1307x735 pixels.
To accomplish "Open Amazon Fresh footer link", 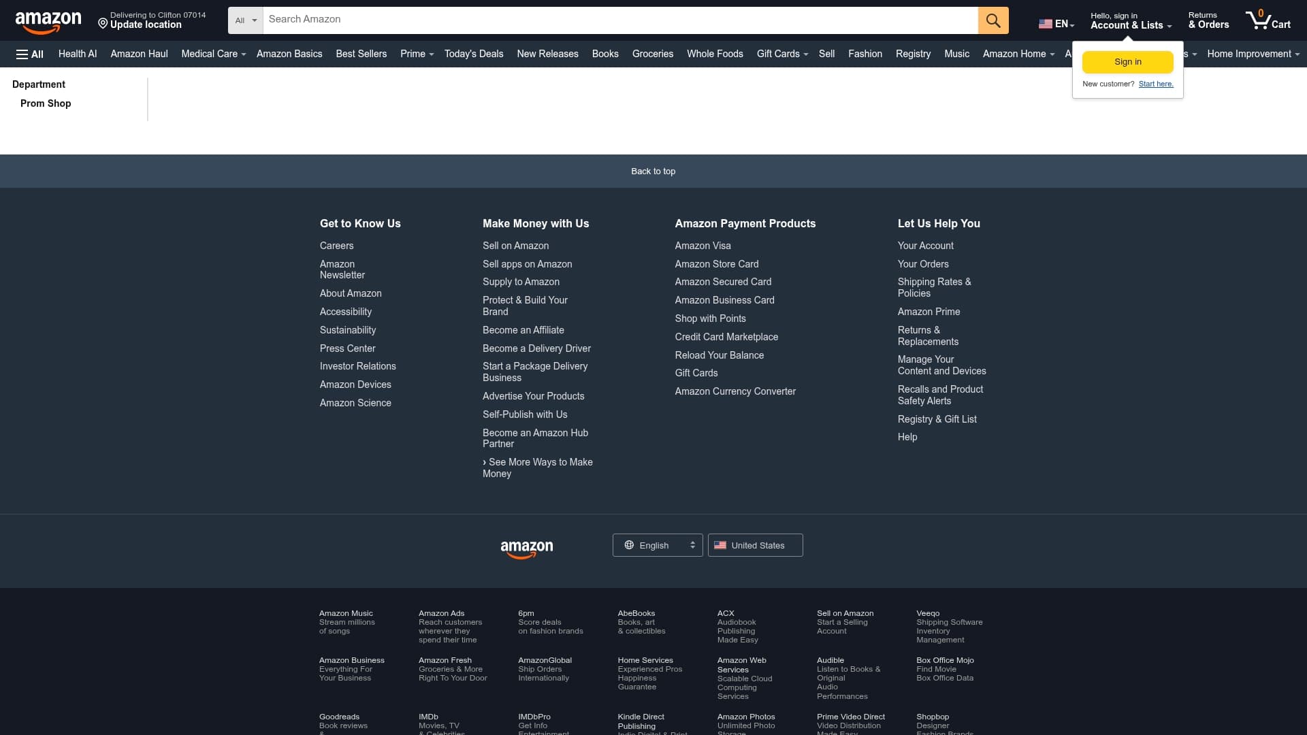I will [445, 660].
